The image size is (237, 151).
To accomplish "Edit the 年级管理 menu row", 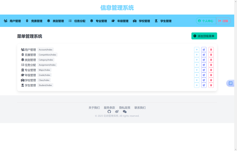I will coord(204,75).
